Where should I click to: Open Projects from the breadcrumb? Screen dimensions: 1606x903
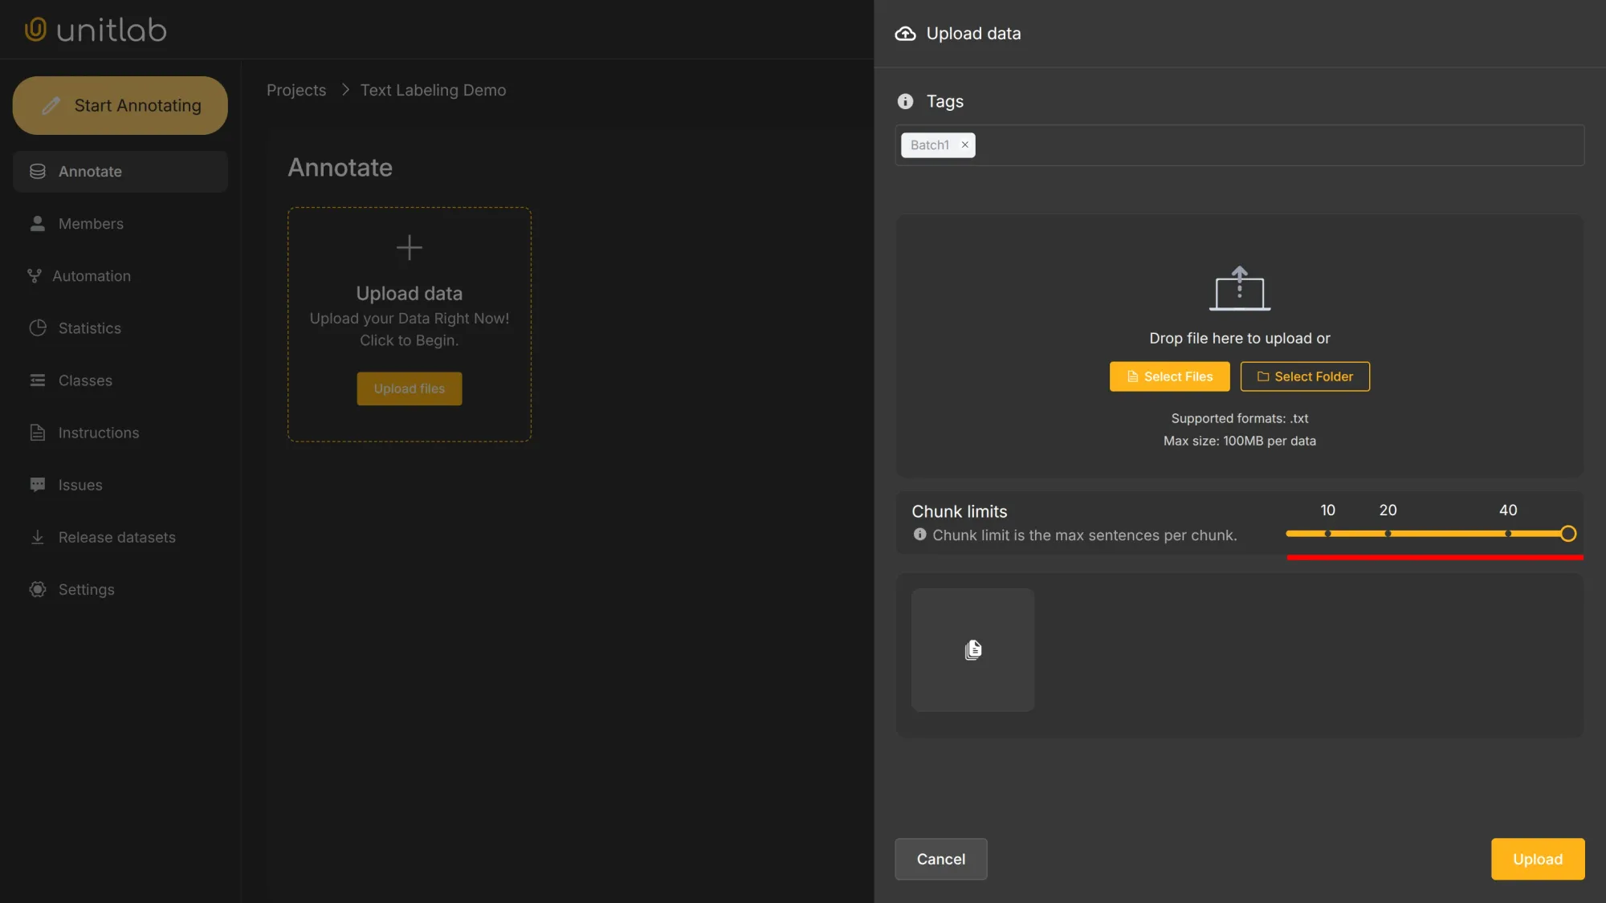(x=296, y=90)
